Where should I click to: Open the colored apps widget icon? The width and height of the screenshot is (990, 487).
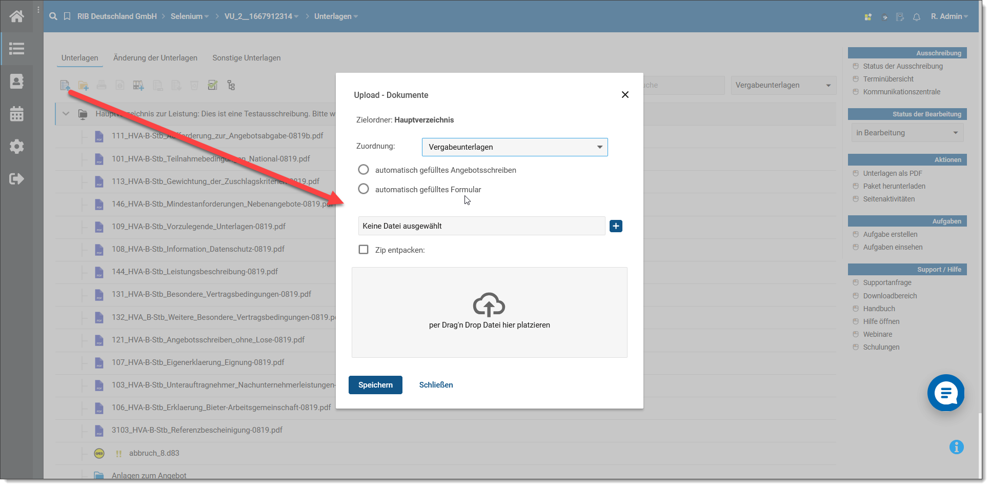pos(868,17)
